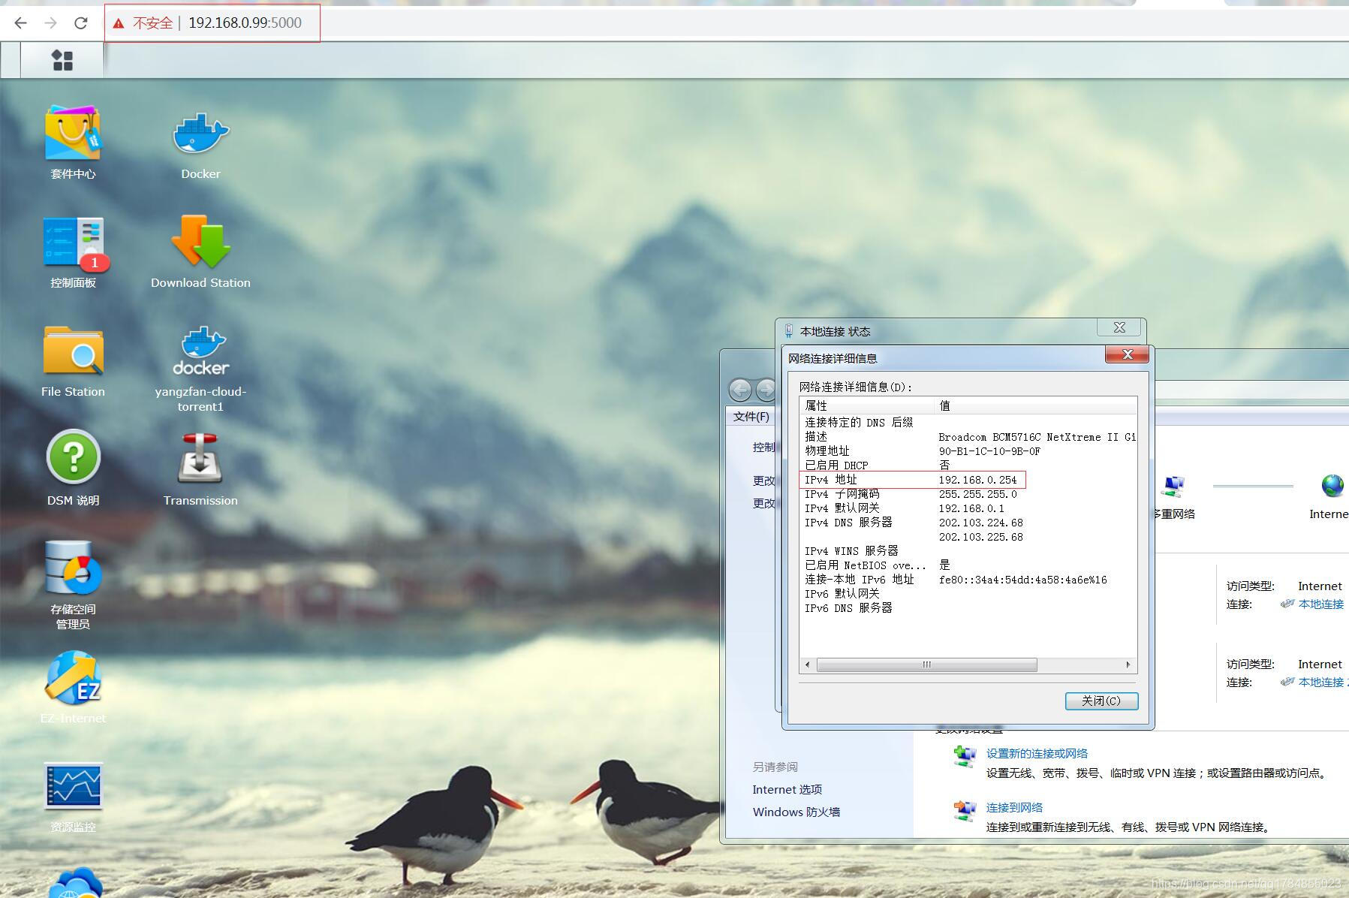Select the IPv4 默认网关 row
The image size is (1349, 898).
968,508
